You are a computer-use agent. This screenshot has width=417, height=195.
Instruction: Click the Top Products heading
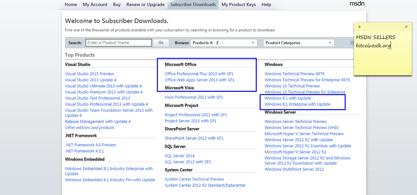click(80, 55)
